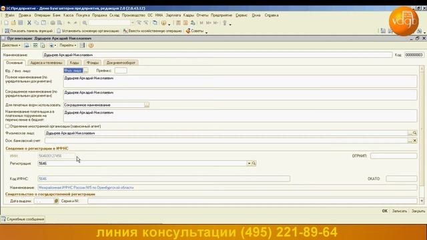The height and width of the screenshot is (240, 427).
Task: Open selection button for Осн. банковский счет
Action: 410,141
